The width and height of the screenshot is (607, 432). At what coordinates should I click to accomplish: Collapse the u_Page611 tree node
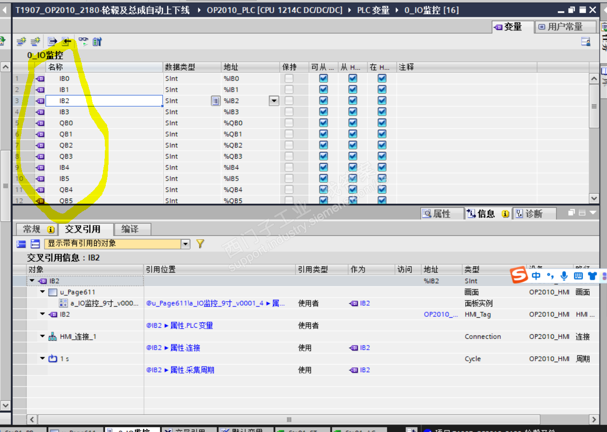43,292
